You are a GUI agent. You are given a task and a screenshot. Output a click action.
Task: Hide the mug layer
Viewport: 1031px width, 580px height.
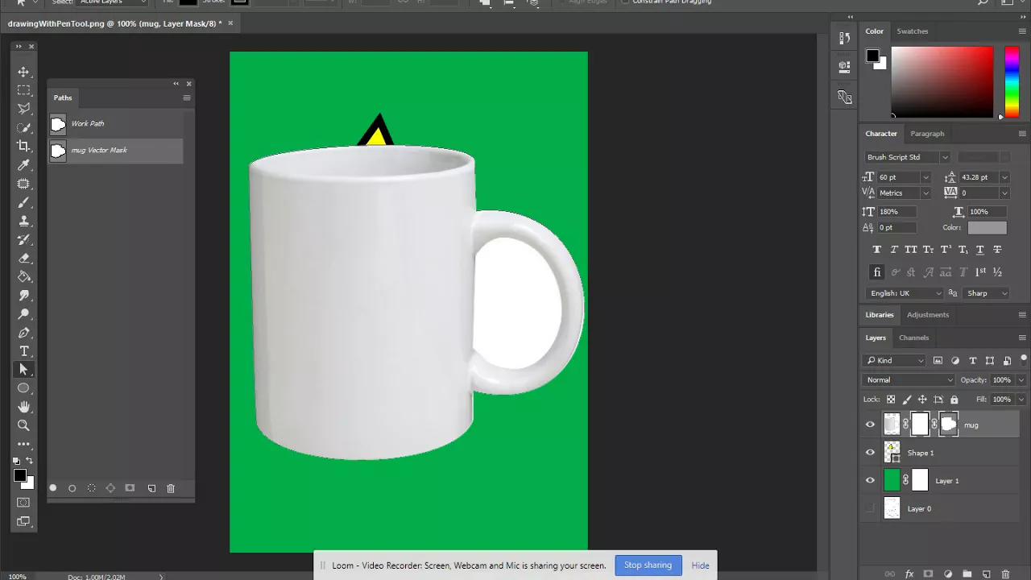tap(870, 425)
